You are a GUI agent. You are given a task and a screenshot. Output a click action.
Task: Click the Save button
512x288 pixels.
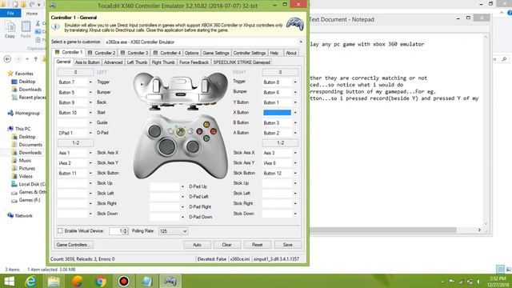[x=288, y=245]
